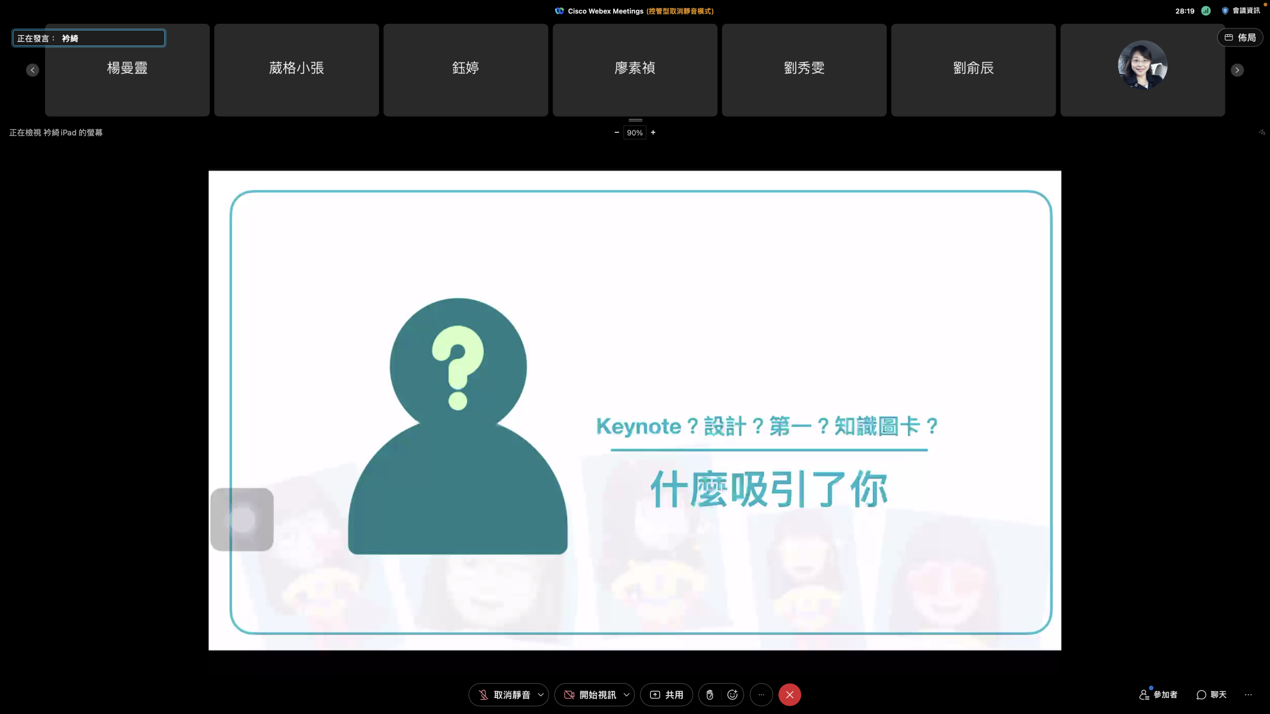Click the raise hand icon
The height and width of the screenshot is (714, 1270).
pyautogui.click(x=709, y=695)
